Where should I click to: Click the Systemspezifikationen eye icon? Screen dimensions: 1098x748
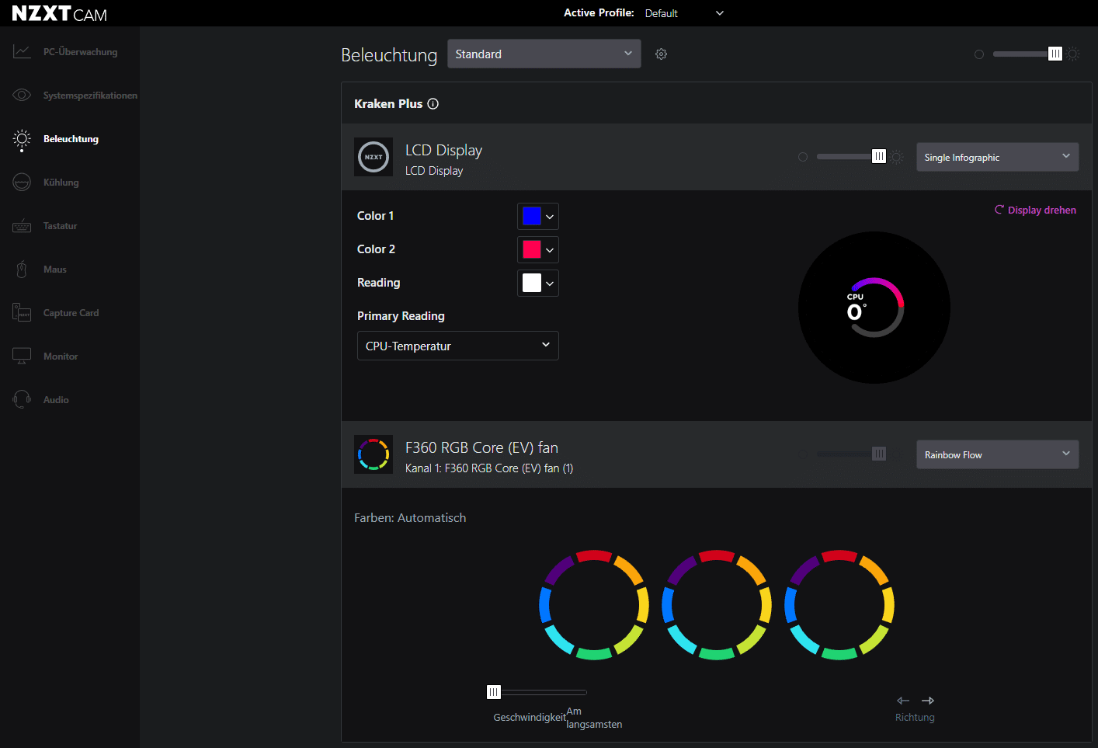point(22,96)
